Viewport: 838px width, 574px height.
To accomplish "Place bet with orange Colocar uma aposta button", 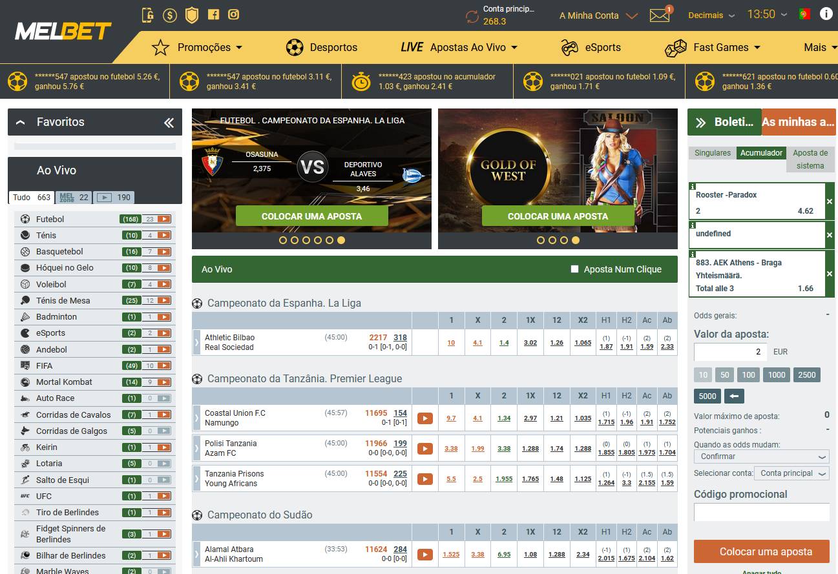I will click(x=762, y=551).
